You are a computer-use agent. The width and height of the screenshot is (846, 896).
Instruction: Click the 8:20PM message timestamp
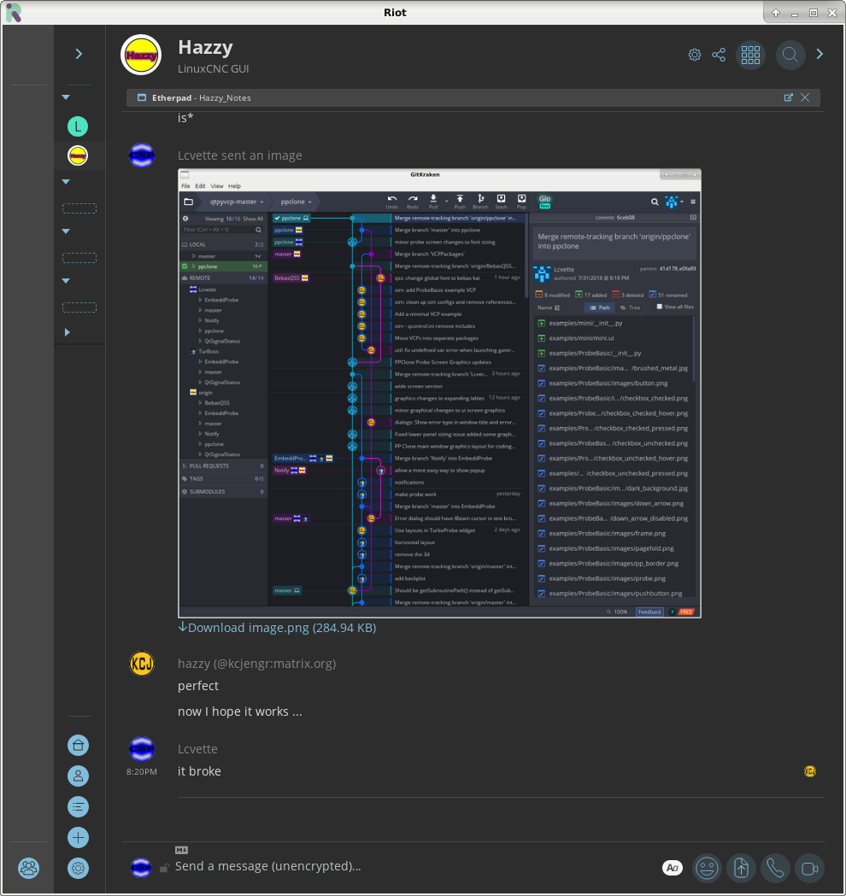point(142,771)
